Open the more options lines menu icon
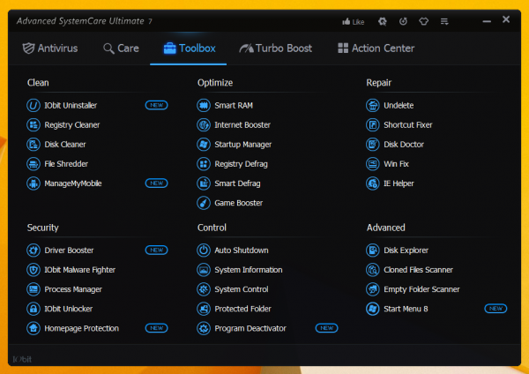This screenshot has height=374, width=529. 444,21
